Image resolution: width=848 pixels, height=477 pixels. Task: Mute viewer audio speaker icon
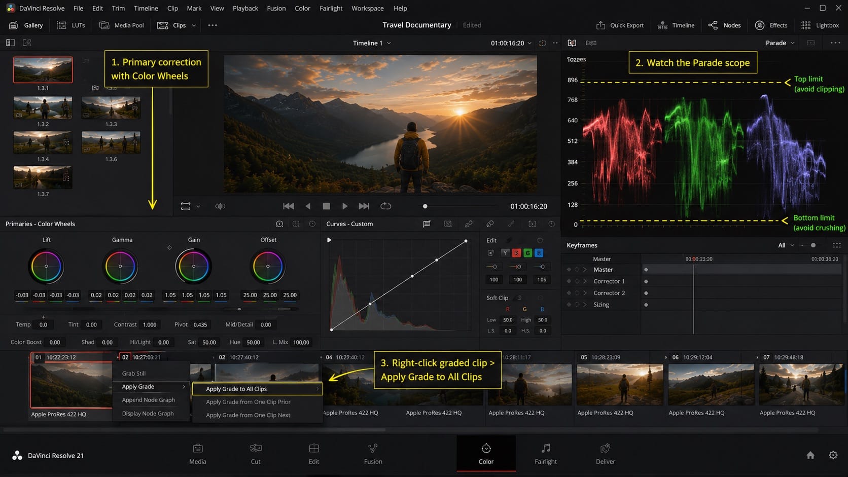coord(220,206)
